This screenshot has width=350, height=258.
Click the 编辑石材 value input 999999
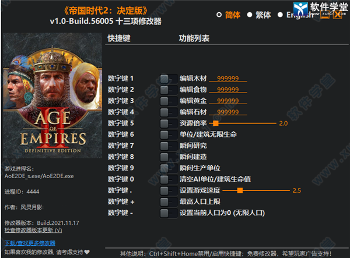(x=228, y=112)
